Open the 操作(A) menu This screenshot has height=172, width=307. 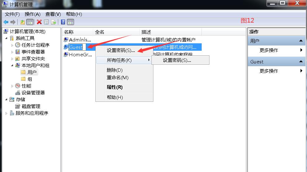(x=33, y=14)
